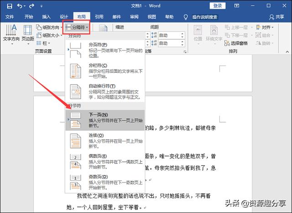The height and width of the screenshot is (213, 292).
Task: Open the 旋转 rotate dropdown
Action: coord(265,43)
